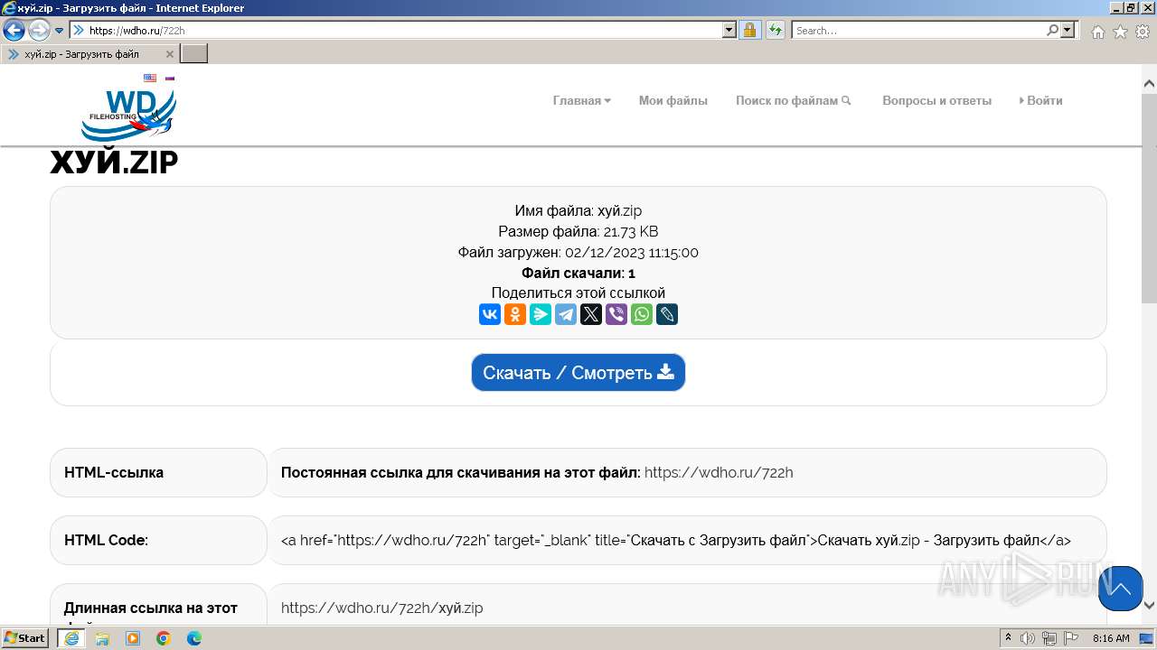Click the HTML-ссылка label

(114, 472)
